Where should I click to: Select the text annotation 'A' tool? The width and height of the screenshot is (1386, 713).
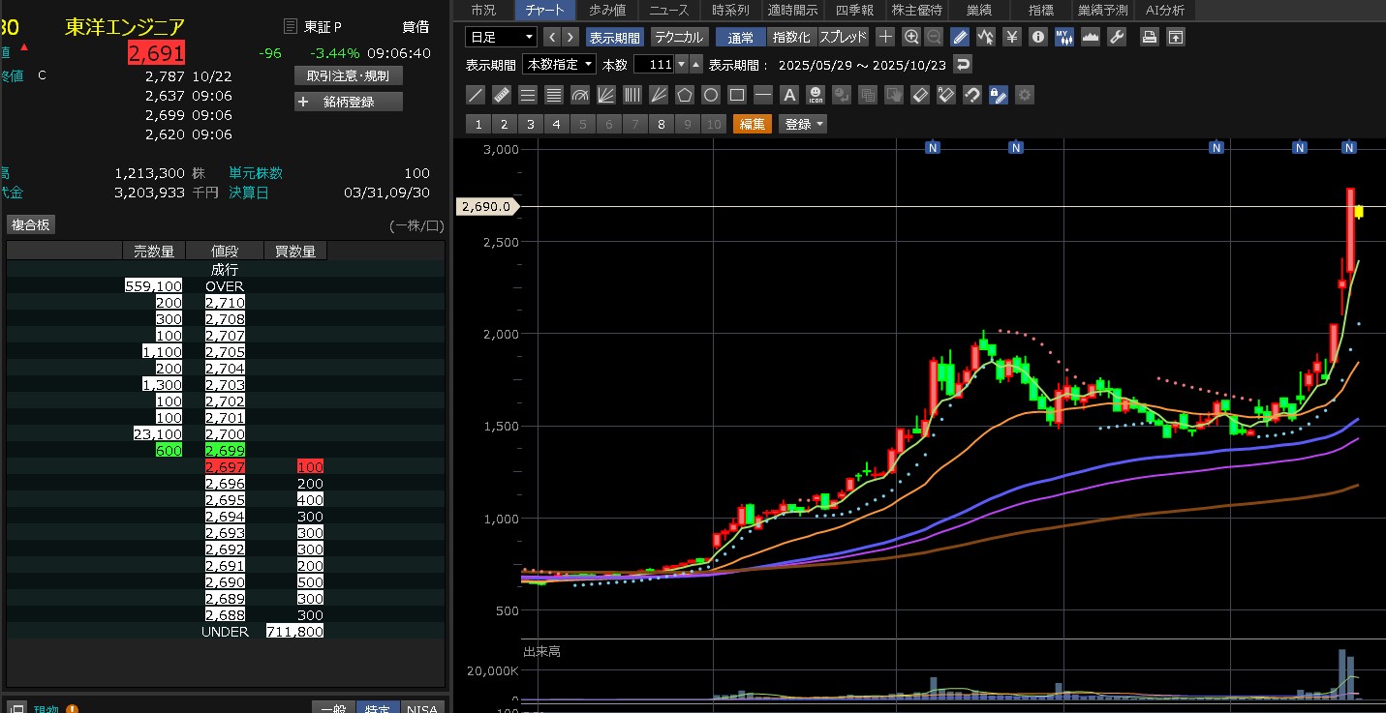tap(789, 95)
